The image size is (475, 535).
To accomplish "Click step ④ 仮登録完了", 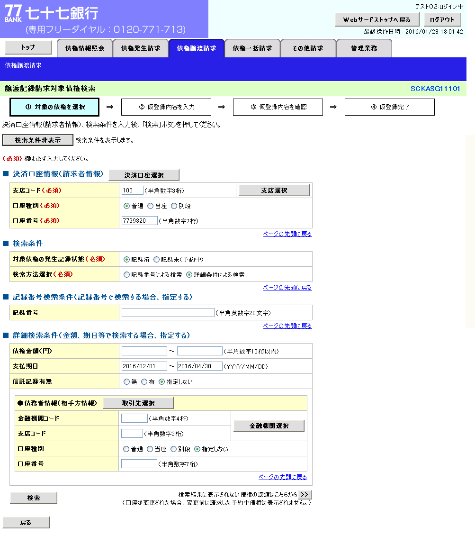I will point(390,107).
